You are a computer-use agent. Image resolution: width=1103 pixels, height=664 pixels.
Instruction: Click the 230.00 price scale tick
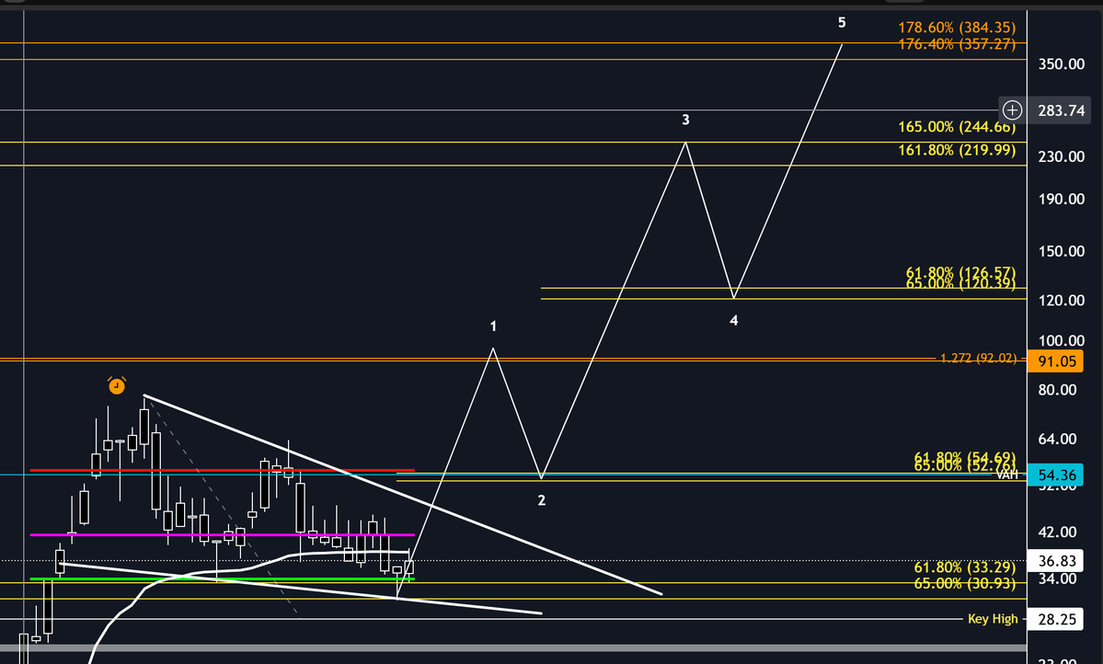1061,157
